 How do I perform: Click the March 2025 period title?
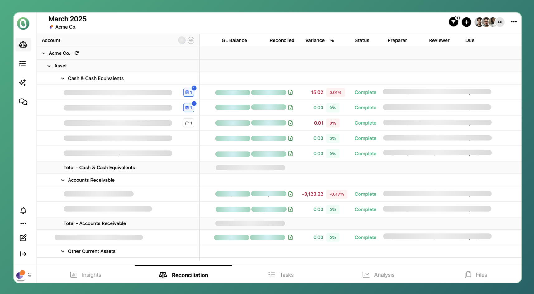pyautogui.click(x=68, y=19)
